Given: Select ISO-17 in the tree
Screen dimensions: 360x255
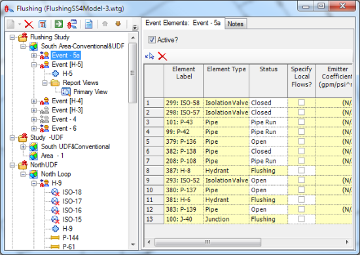Looking at the screenshot, I should pos(72,201).
